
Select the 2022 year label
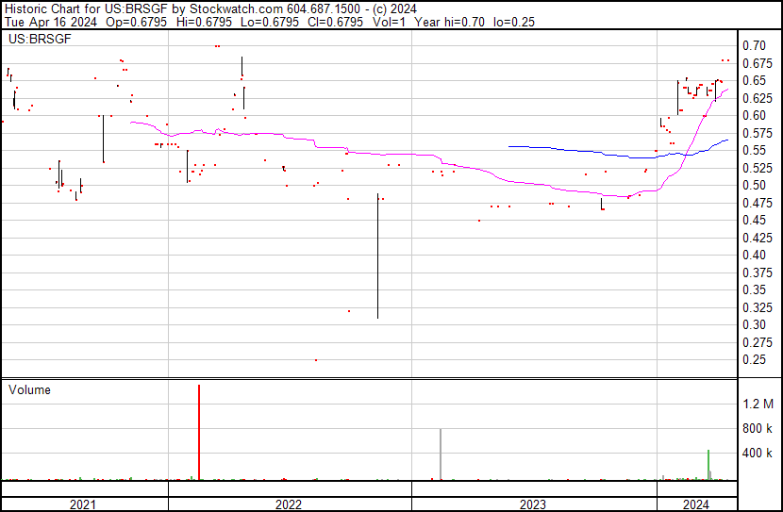pos(289,504)
